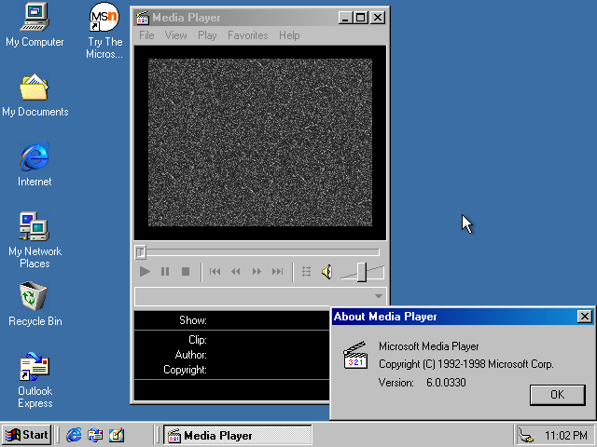
Task: Launch Internet Explorer from Quick Launch
Action: tap(74, 435)
